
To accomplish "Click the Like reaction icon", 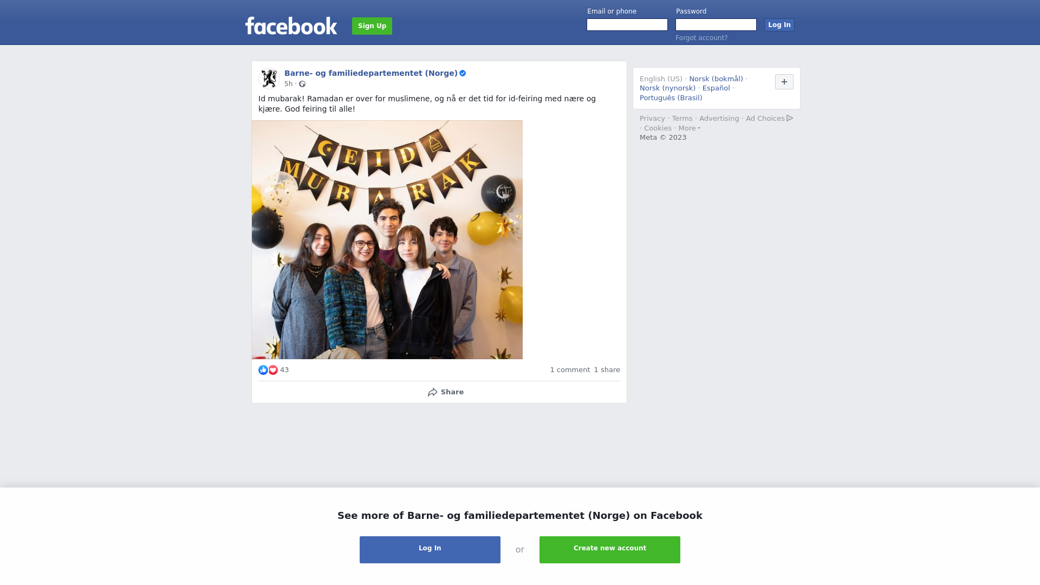I will tap(263, 370).
